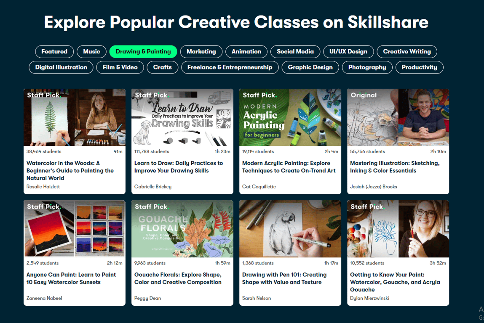Click the 1h 23m duration label
The image size is (484, 323).
click(222, 151)
